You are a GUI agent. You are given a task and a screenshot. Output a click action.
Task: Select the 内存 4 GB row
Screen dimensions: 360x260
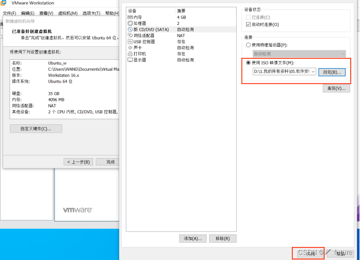click(x=181, y=17)
